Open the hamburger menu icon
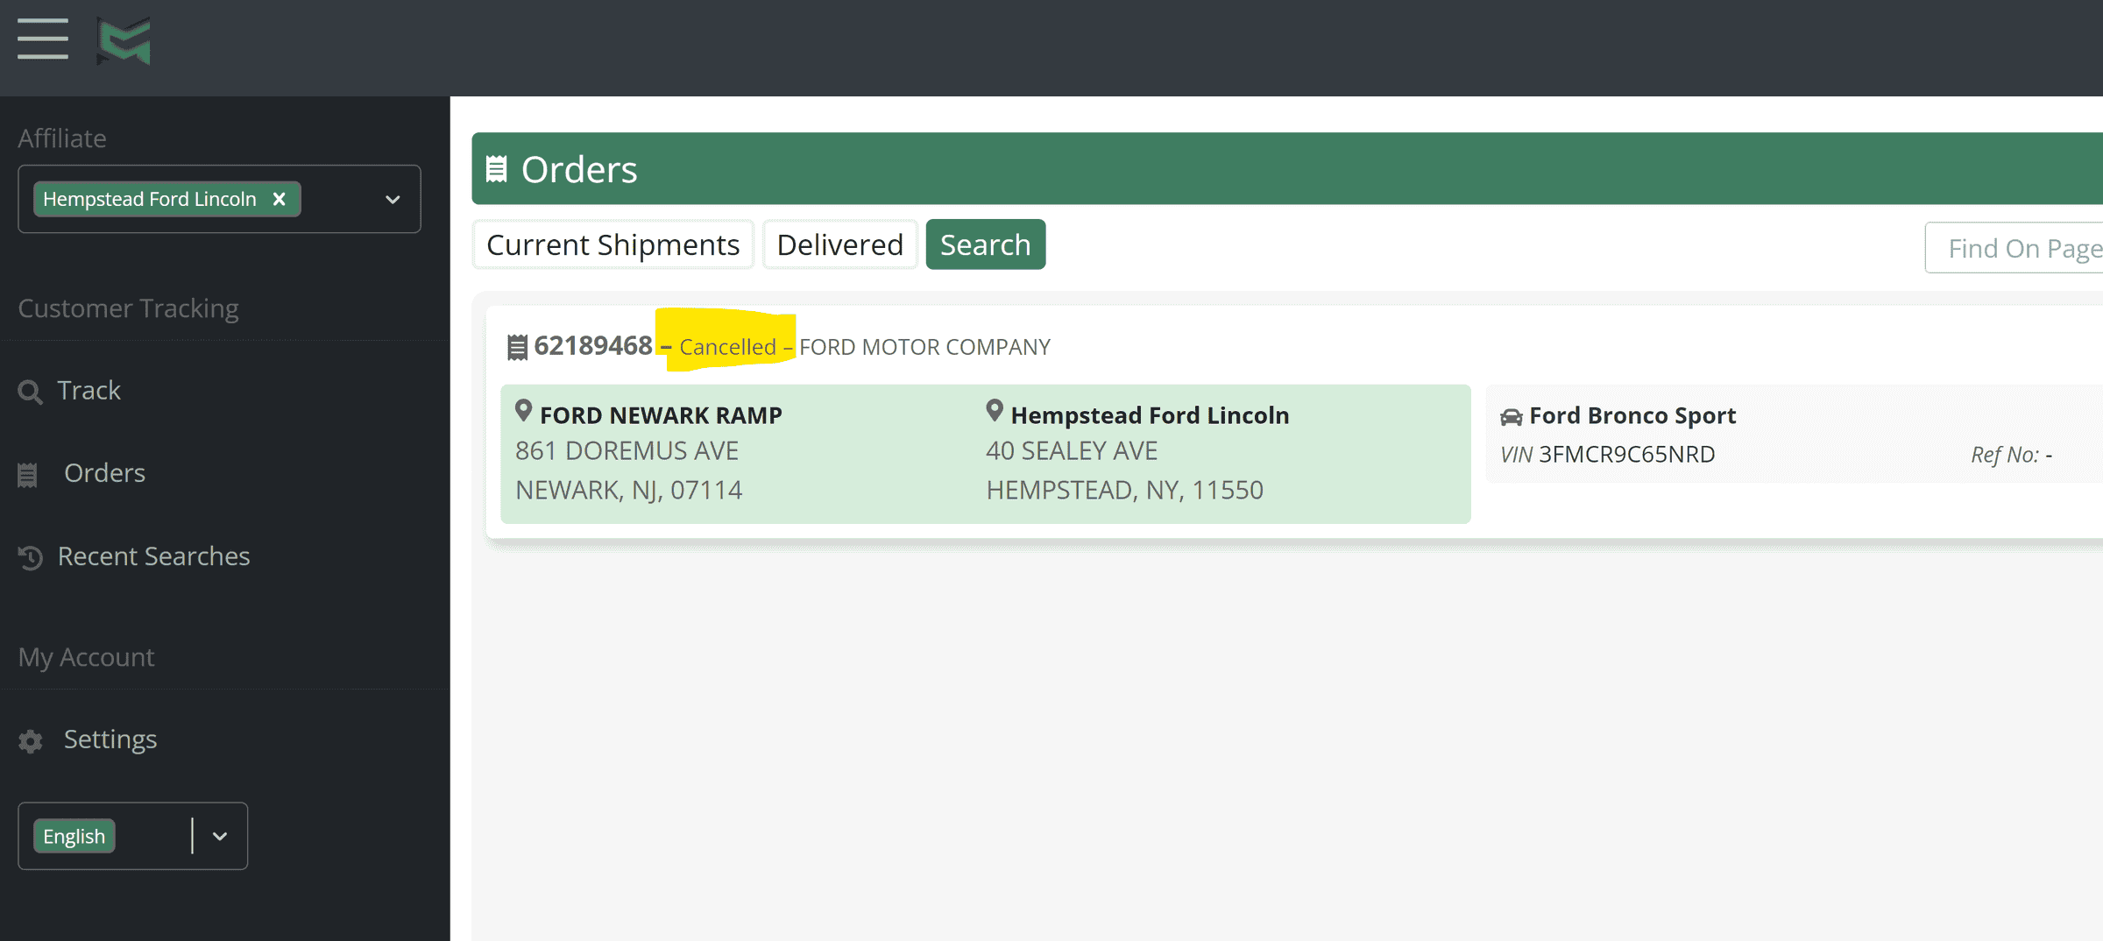2103x941 pixels. pyautogui.click(x=42, y=39)
